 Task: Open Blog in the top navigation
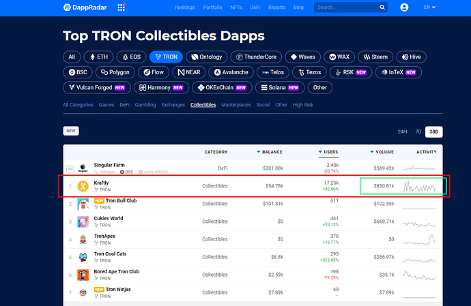coord(298,7)
